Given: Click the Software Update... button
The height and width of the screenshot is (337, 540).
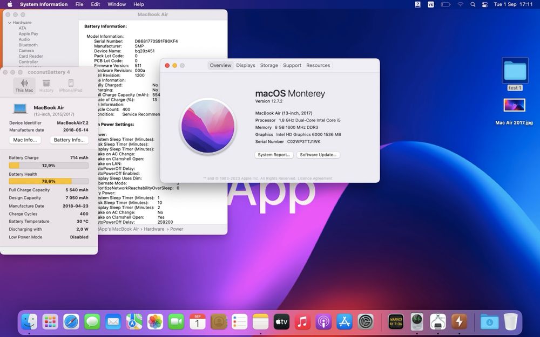Looking at the screenshot, I should [318, 155].
